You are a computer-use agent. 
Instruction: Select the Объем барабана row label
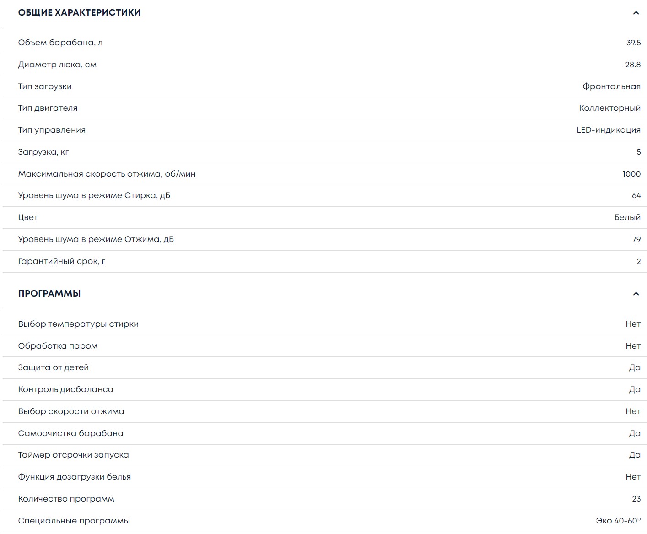60,43
